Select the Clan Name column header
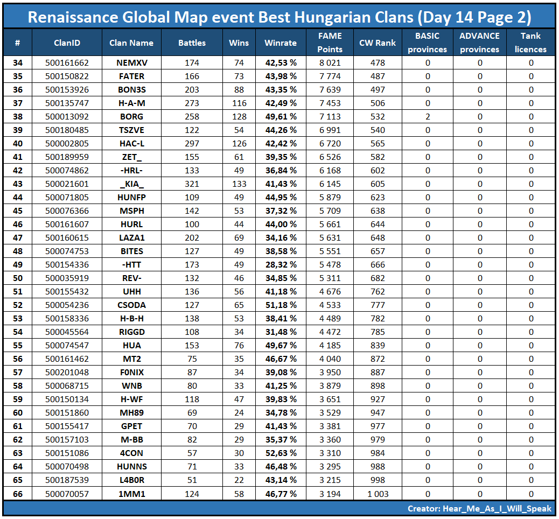 click(131, 43)
